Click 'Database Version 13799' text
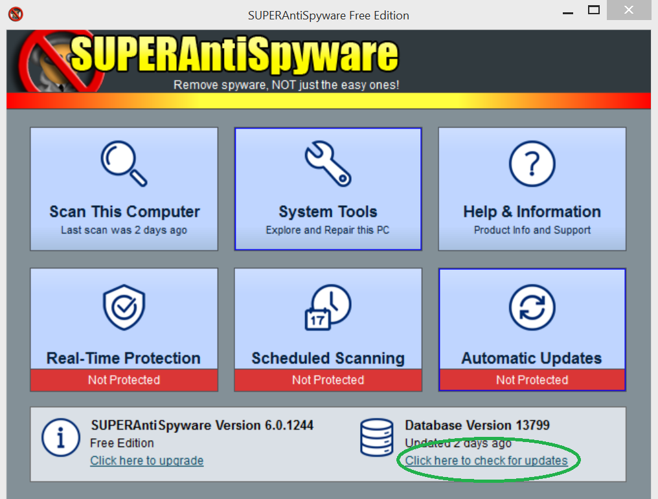658x499 pixels. [x=477, y=425]
